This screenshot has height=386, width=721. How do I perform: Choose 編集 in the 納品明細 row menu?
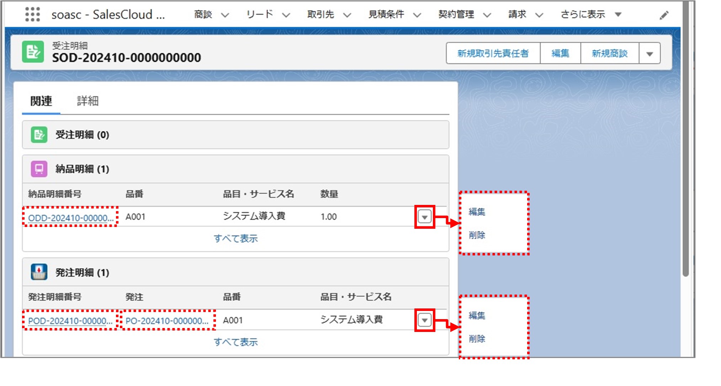477,212
